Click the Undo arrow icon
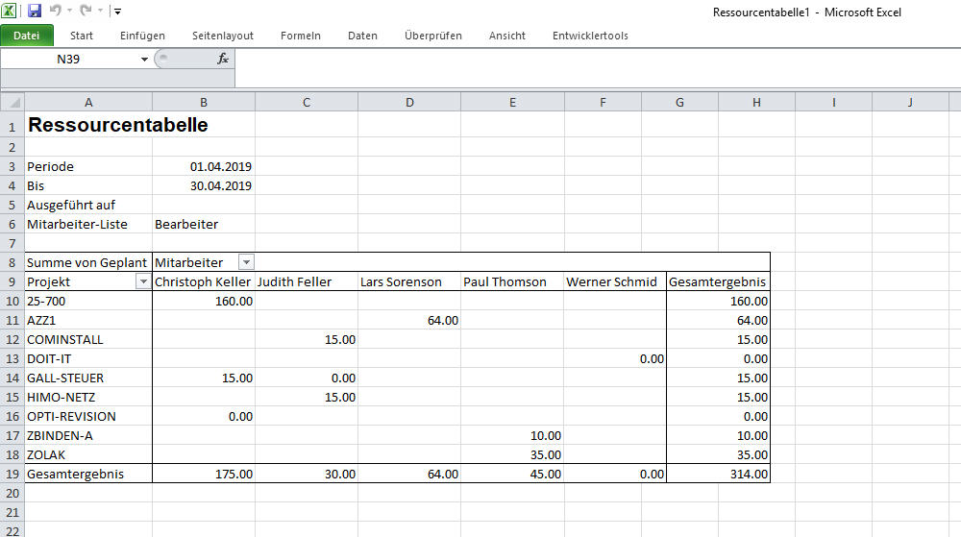The width and height of the screenshot is (961, 537). (x=55, y=11)
